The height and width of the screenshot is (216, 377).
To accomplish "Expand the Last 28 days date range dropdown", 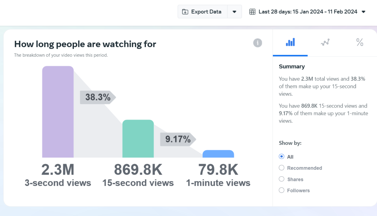I will (x=363, y=12).
